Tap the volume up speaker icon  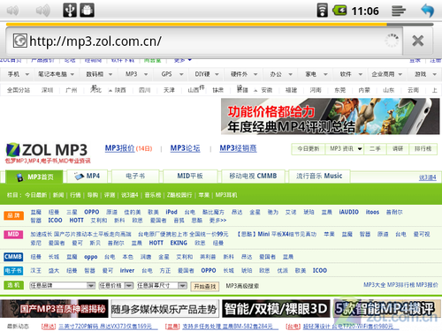(42, 11)
